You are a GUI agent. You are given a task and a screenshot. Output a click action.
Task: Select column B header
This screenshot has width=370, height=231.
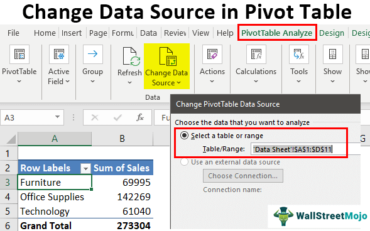click(x=122, y=139)
